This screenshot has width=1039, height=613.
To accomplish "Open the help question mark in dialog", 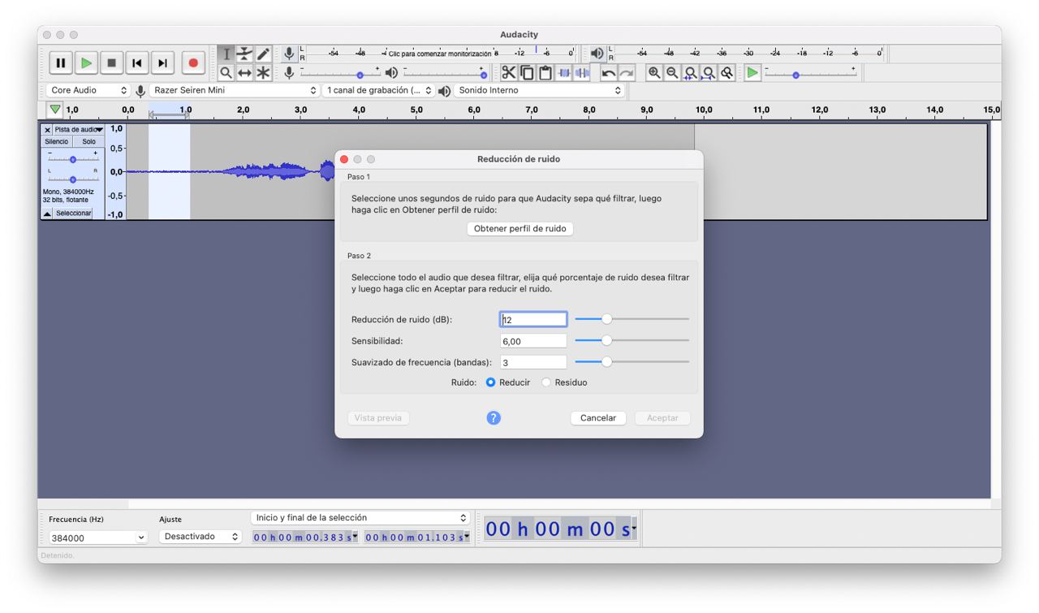I will (494, 418).
